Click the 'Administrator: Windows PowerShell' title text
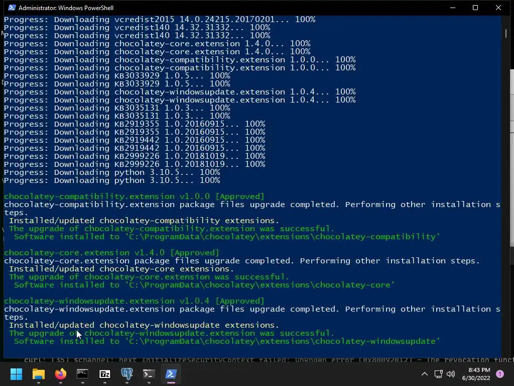Screen dimensions: 514x386 tap(66, 8)
